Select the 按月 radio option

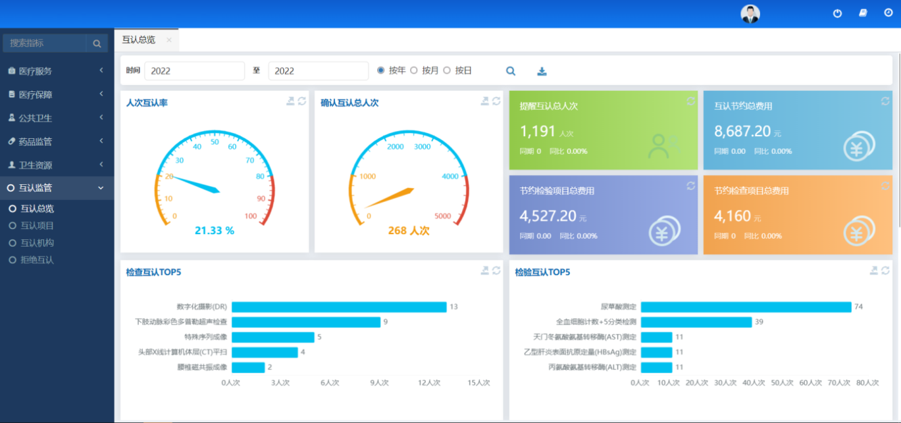414,70
